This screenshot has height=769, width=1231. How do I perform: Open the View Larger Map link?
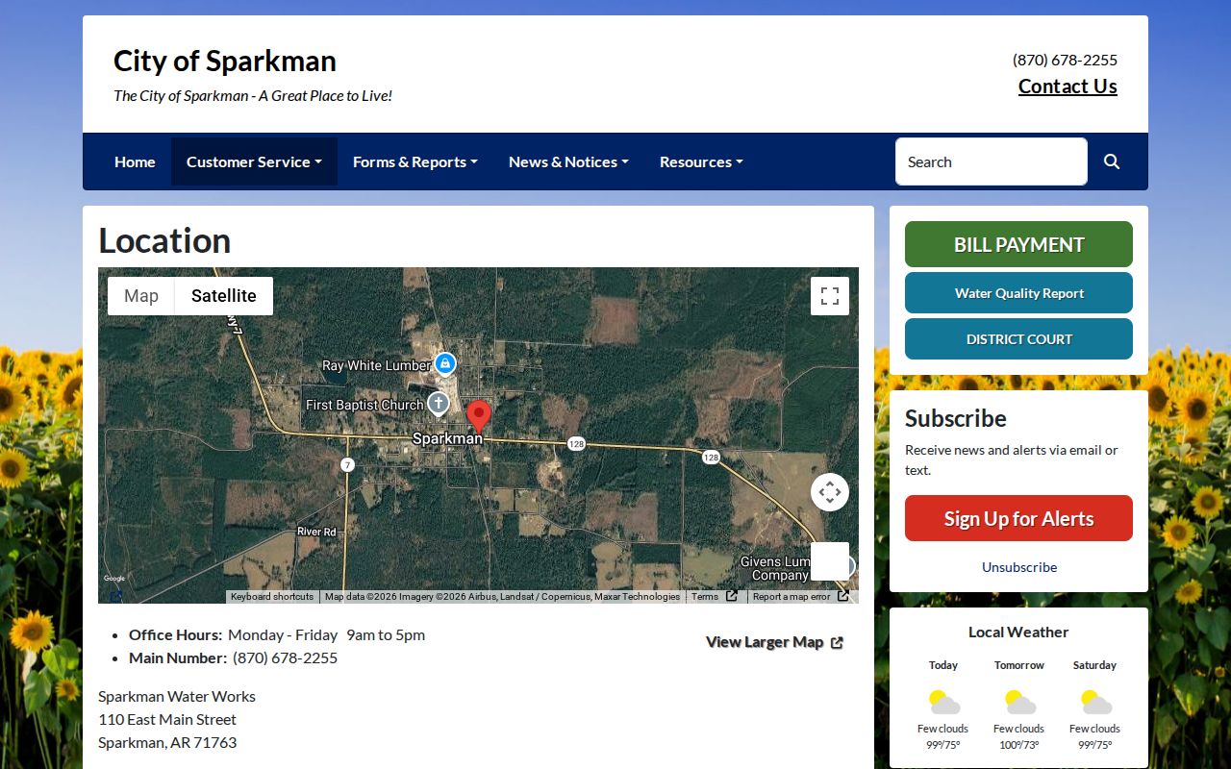point(774,642)
